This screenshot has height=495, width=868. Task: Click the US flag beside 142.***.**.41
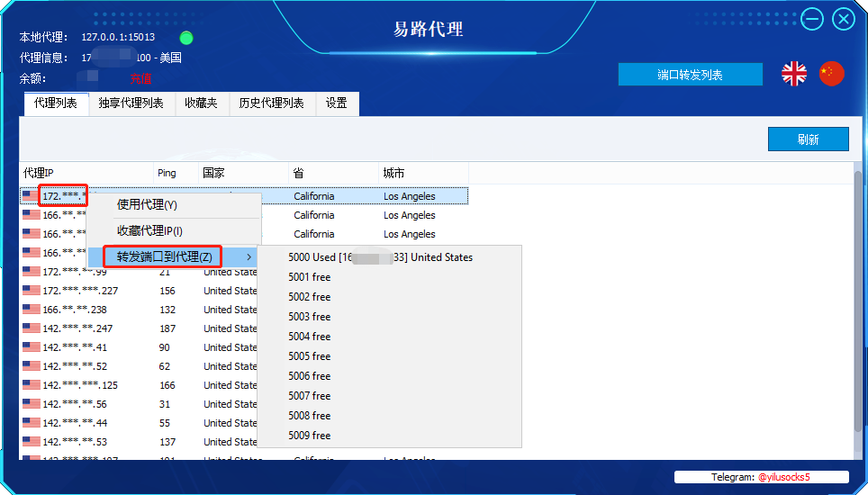(31, 347)
